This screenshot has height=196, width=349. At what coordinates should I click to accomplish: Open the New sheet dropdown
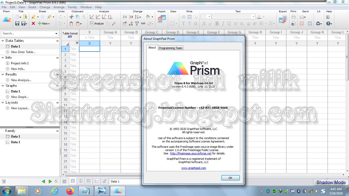tap(44, 23)
